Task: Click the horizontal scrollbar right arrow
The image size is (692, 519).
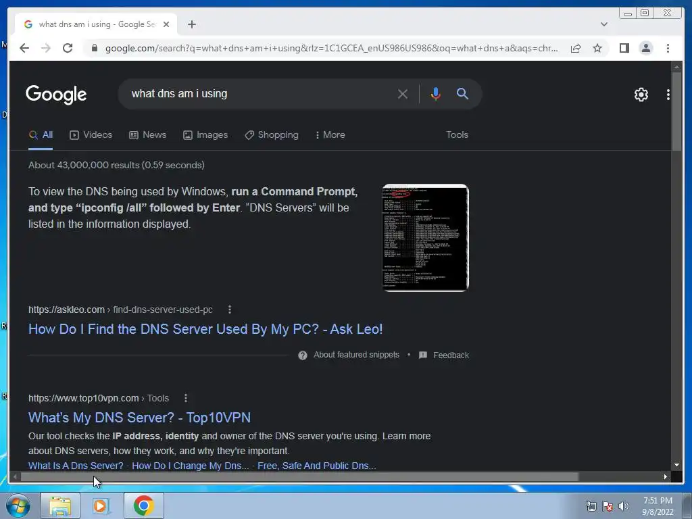Action: point(666,476)
